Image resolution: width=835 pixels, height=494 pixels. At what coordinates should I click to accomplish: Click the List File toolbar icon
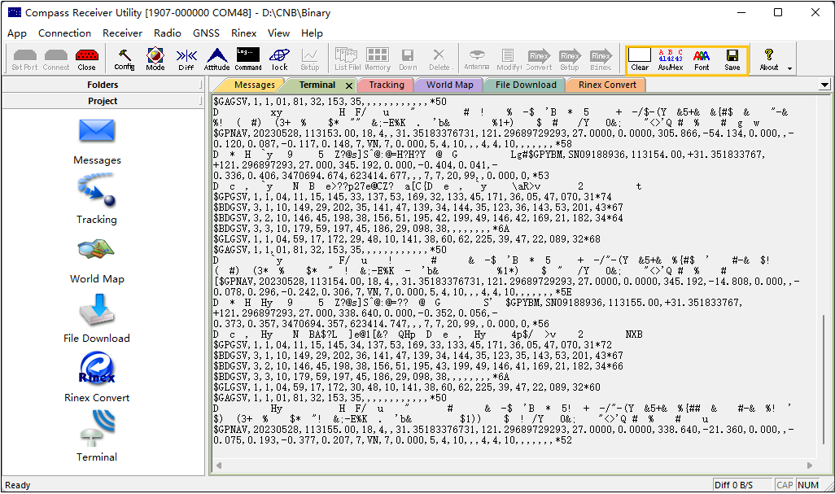[348, 59]
